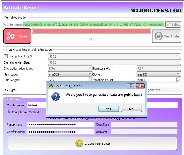This screenshot has width=184, height=155.
Task: Click No in the GoldBug question dialog
Action: click(131, 109)
